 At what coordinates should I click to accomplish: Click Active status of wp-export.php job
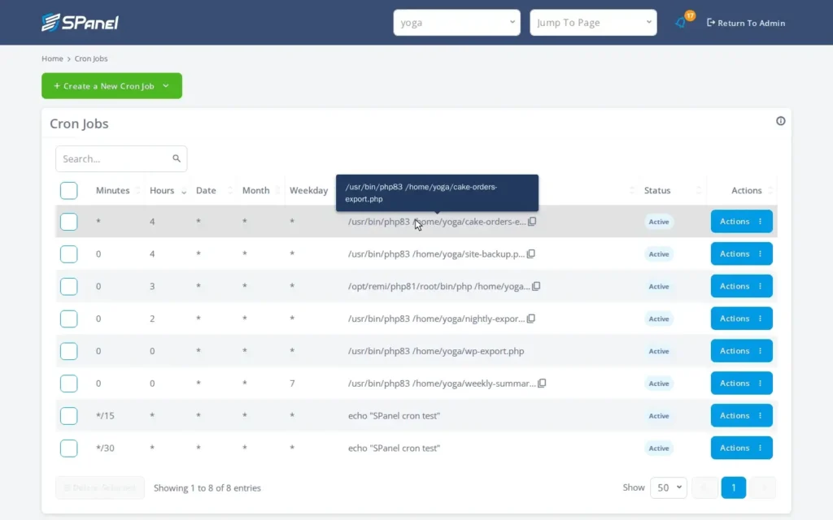[659, 351]
